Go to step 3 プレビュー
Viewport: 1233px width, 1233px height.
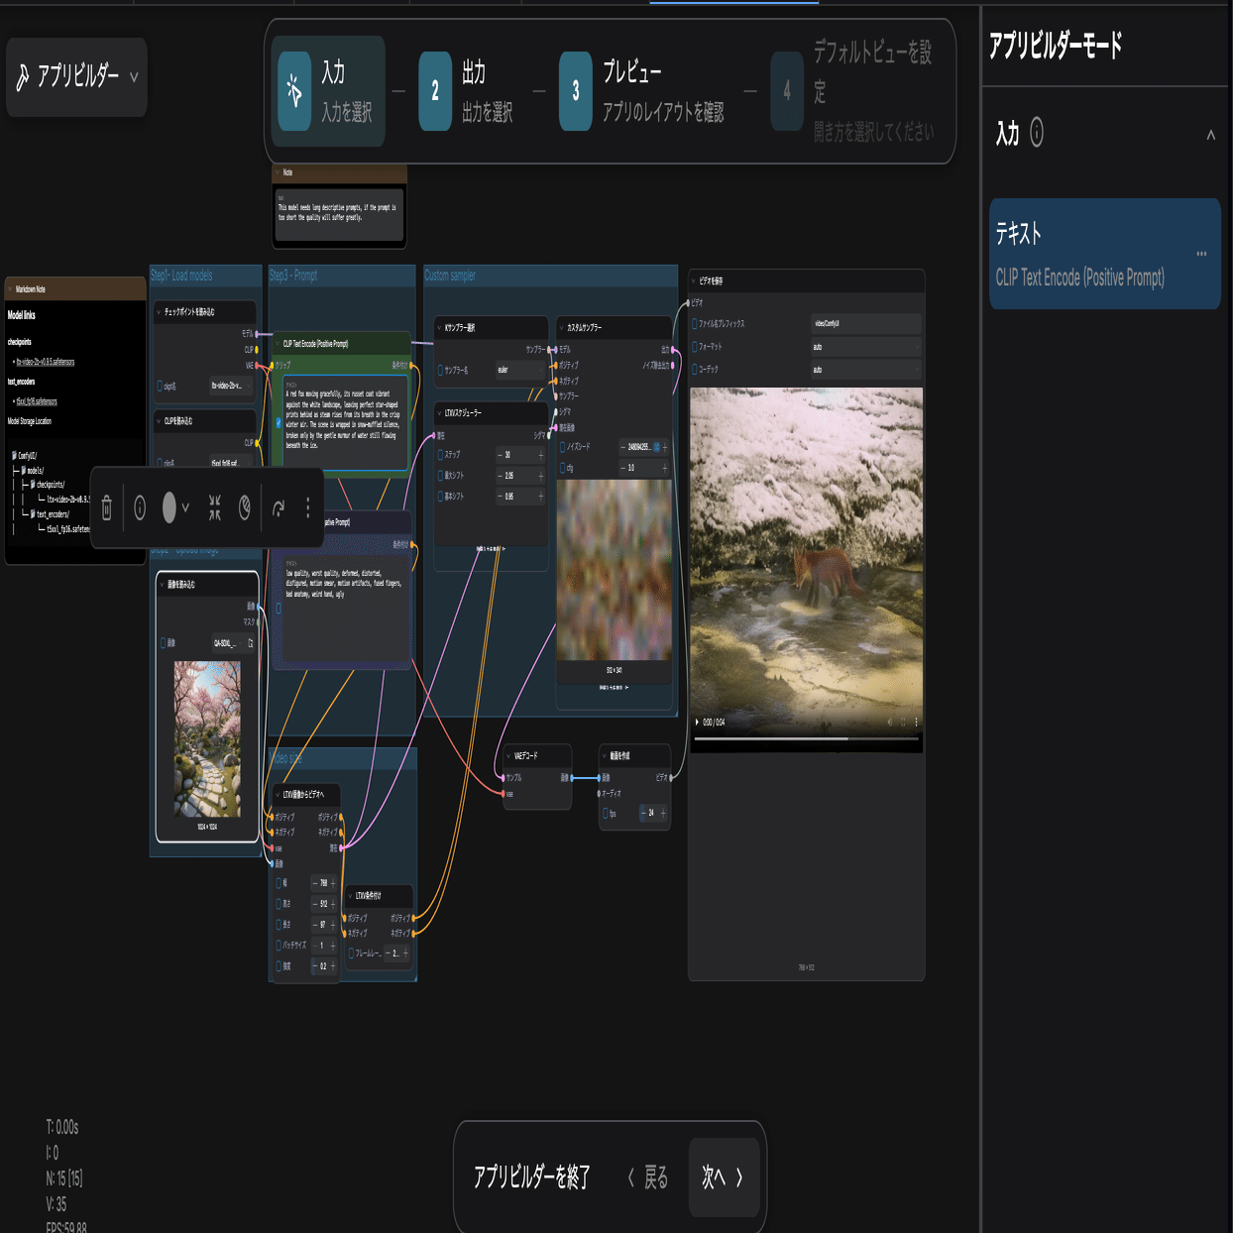click(x=642, y=91)
